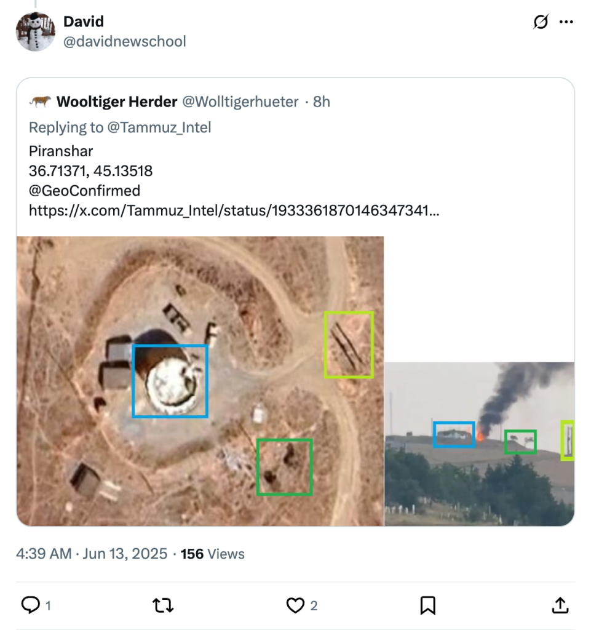Click the Grok slashed-circle icon
591x630 pixels.
(541, 23)
